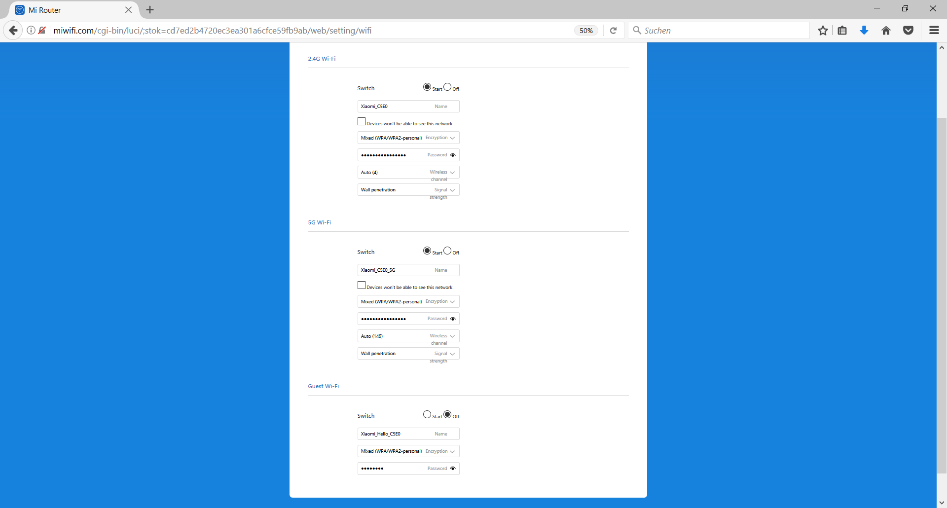
Task: Go to home page icon
Action: pyautogui.click(x=886, y=31)
